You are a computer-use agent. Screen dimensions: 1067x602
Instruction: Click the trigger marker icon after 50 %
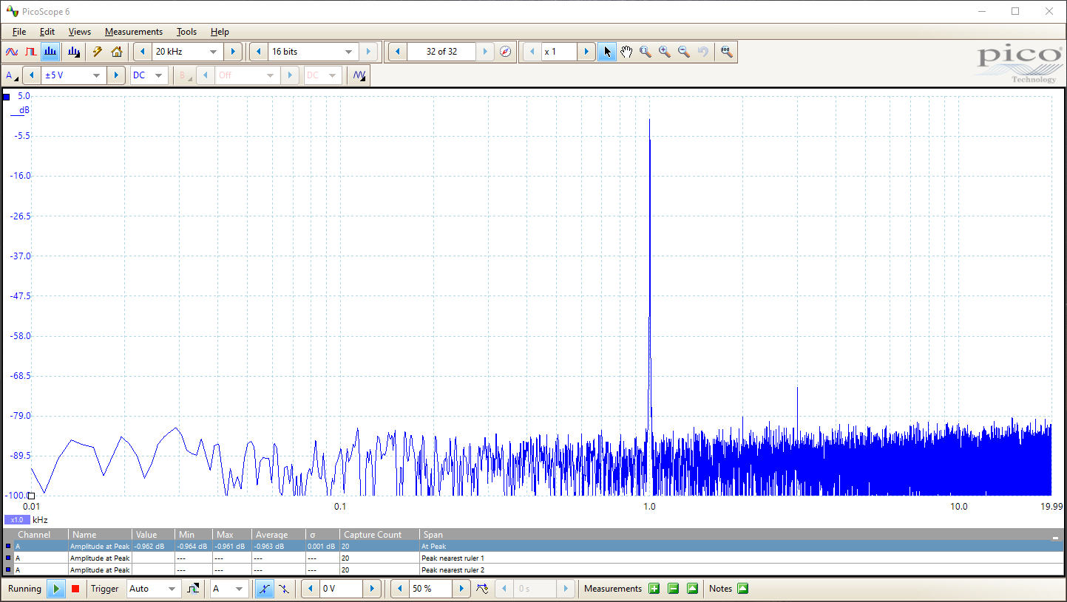482,589
